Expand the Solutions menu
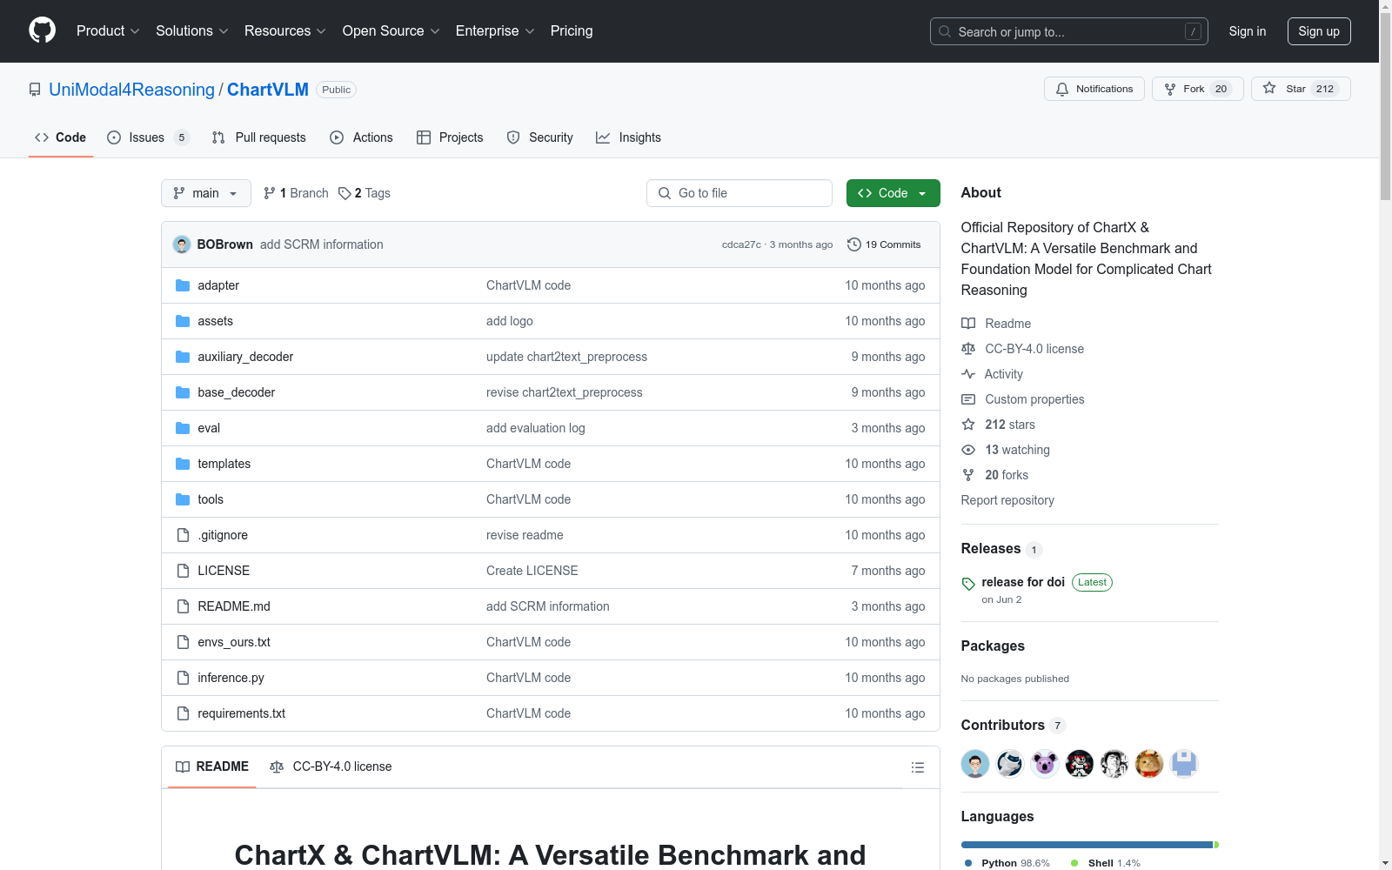1392x870 pixels. [x=192, y=31]
